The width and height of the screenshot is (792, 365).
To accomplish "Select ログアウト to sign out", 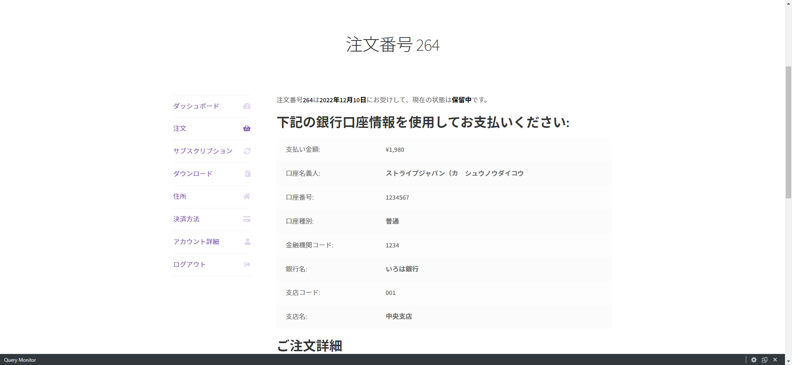I will pos(189,264).
